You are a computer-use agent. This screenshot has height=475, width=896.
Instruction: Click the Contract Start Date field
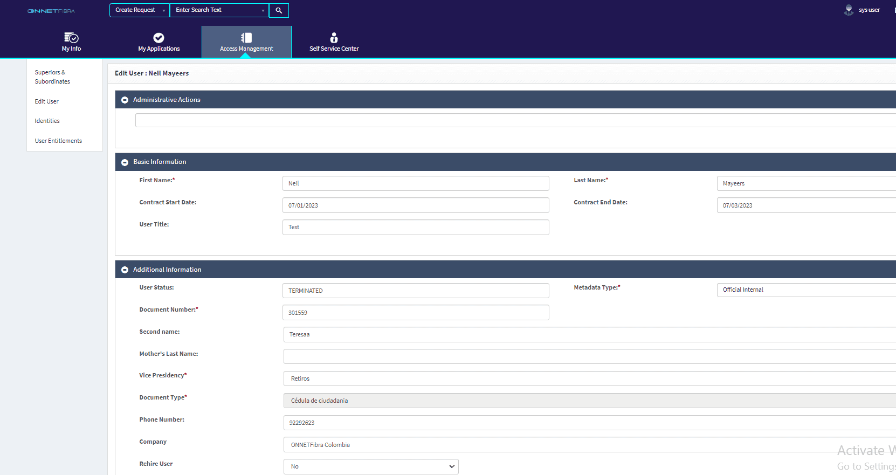(x=415, y=205)
